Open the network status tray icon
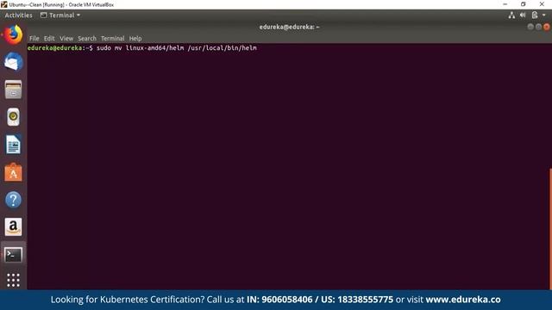 click(511, 15)
